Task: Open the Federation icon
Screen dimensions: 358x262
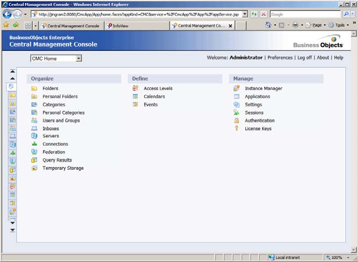Action: (x=34, y=152)
